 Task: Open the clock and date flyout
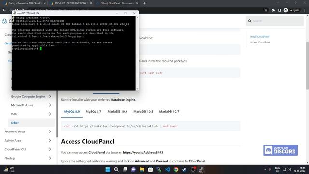(x=300, y=170)
